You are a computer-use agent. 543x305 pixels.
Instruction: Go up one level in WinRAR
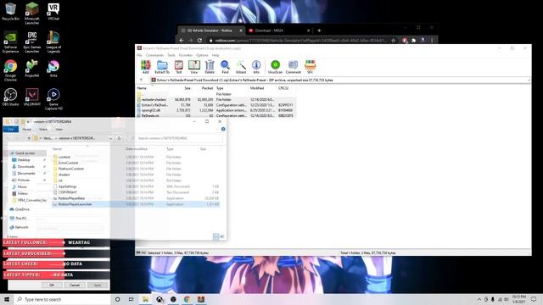tap(141, 80)
